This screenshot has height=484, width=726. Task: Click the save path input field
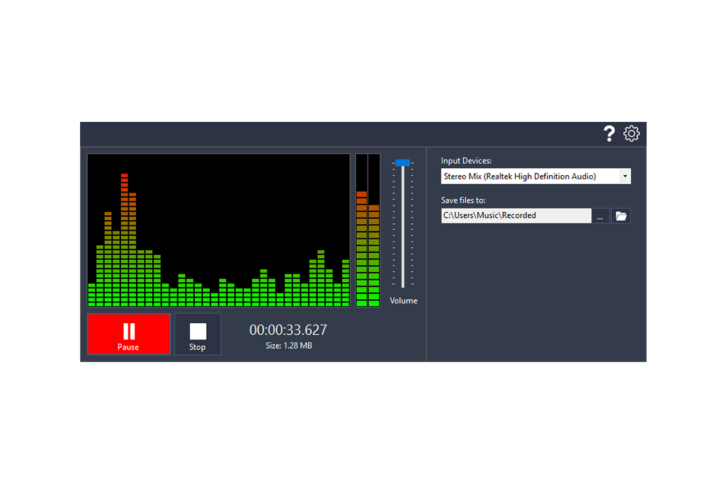(x=516, y=215)
